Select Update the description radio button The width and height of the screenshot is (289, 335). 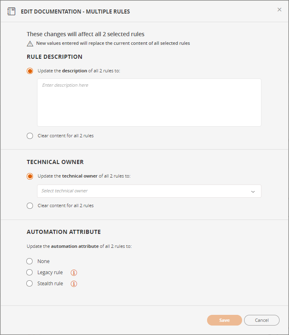(x=30, y=71)
